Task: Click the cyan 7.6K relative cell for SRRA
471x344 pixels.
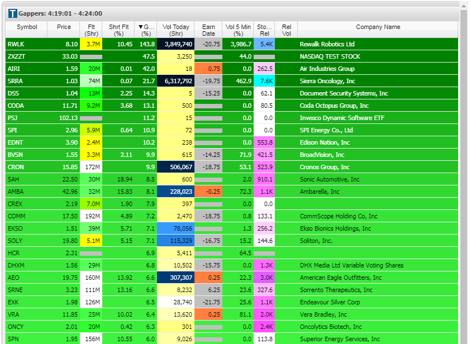Action: click(264, 81)
